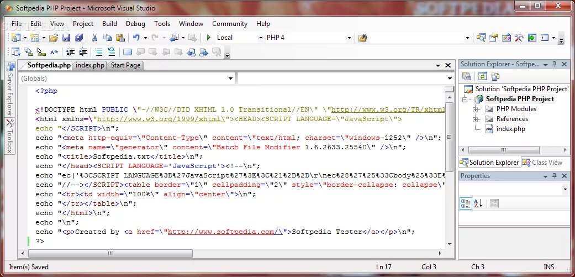Click the New Project icon
Screen dimensions: 575x277
[16, 38]
